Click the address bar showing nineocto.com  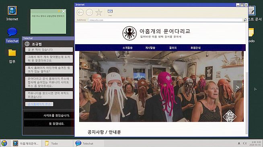(x=166, y=20)
